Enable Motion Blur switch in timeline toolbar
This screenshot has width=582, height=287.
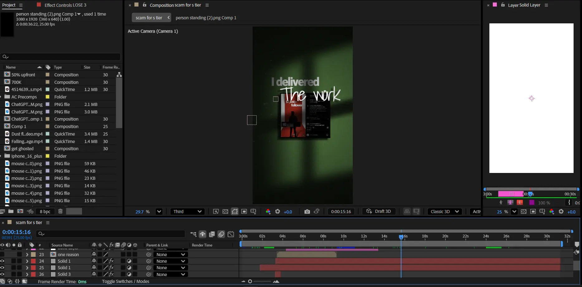(221, 234)
